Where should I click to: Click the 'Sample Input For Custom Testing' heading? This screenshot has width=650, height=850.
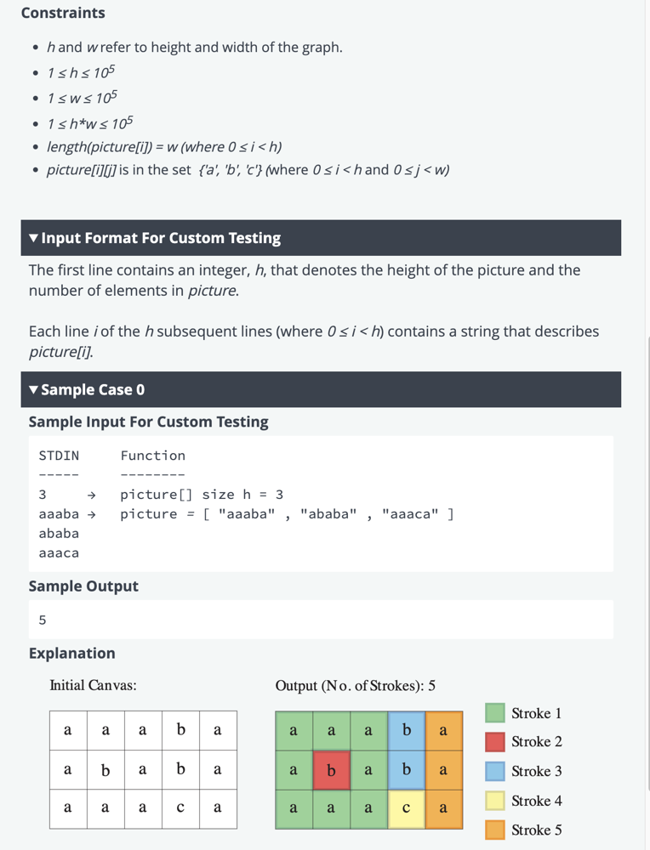coord(149,422)
